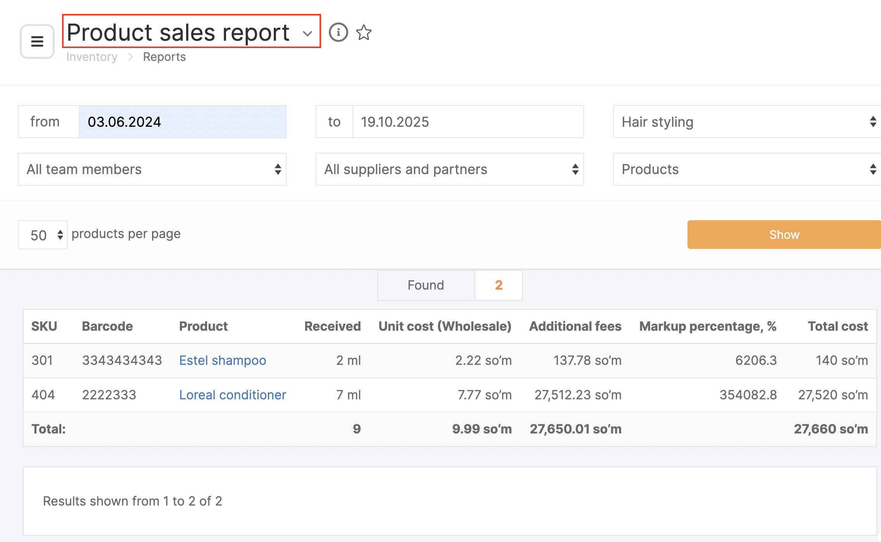Open the Estel shampoo product link
The height and width of the screenshot is (542, 881).
pyautogui.click(x=223, y=361)
